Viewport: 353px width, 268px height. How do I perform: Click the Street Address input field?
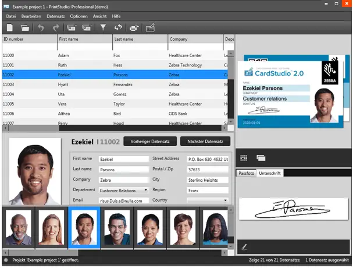tap(208, 159)
